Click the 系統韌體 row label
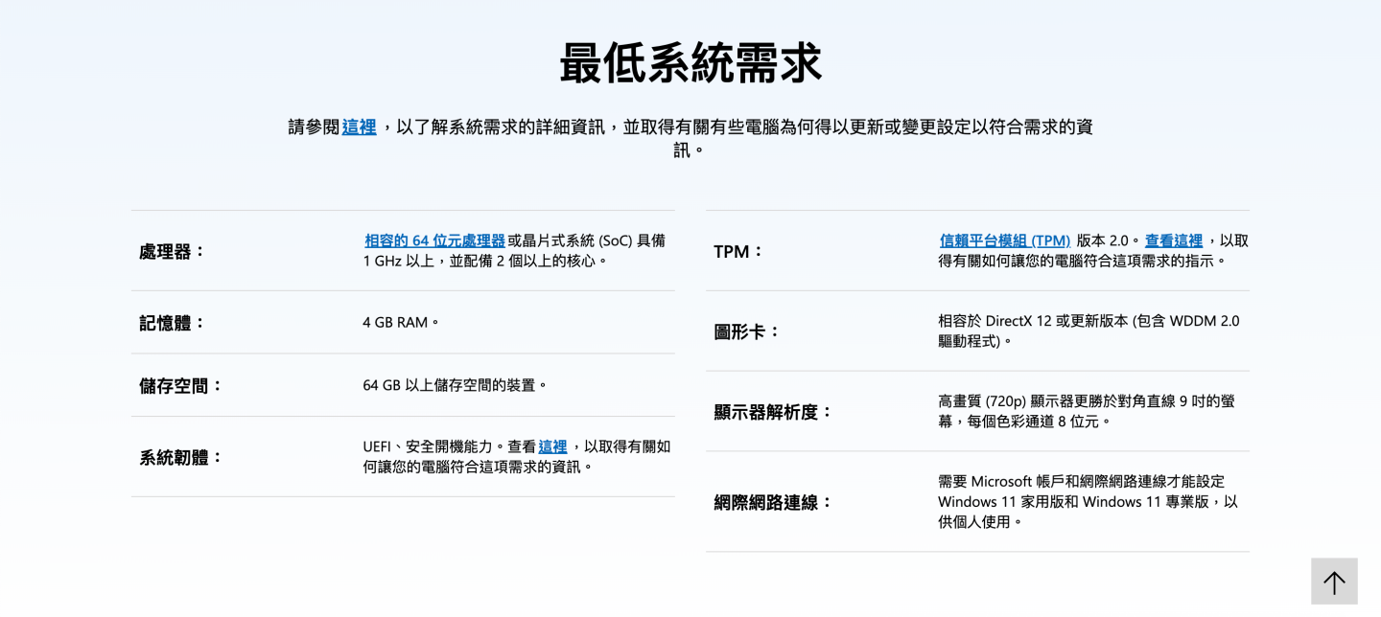1381x617 pixels. [181, 457]
